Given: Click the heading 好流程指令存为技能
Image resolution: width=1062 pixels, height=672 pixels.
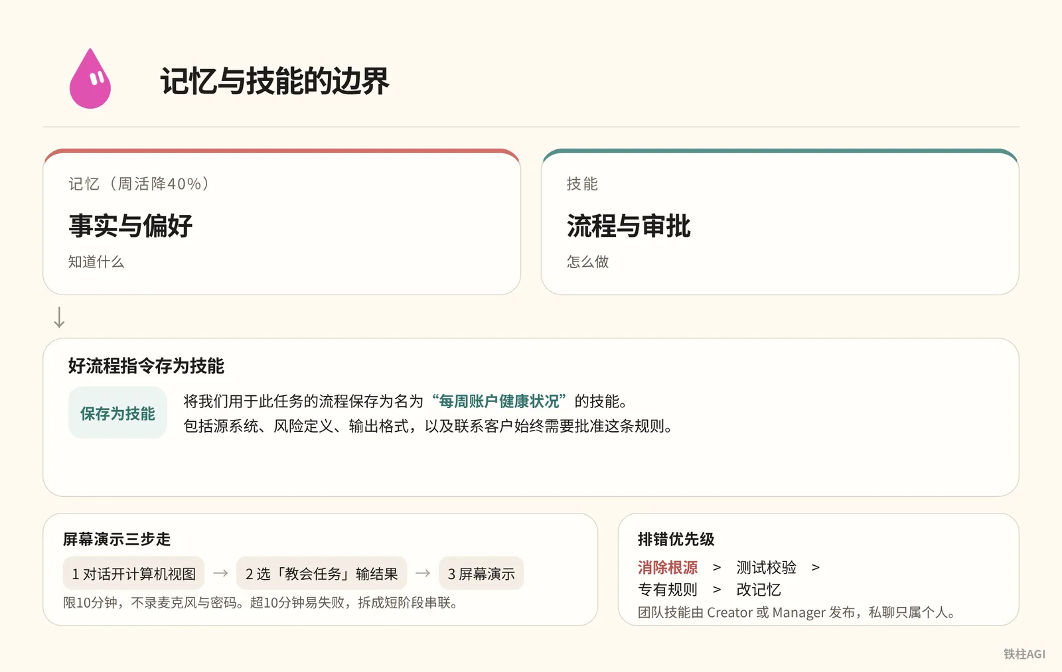Looking at the screenshot, I should click(x=146, y=366).
